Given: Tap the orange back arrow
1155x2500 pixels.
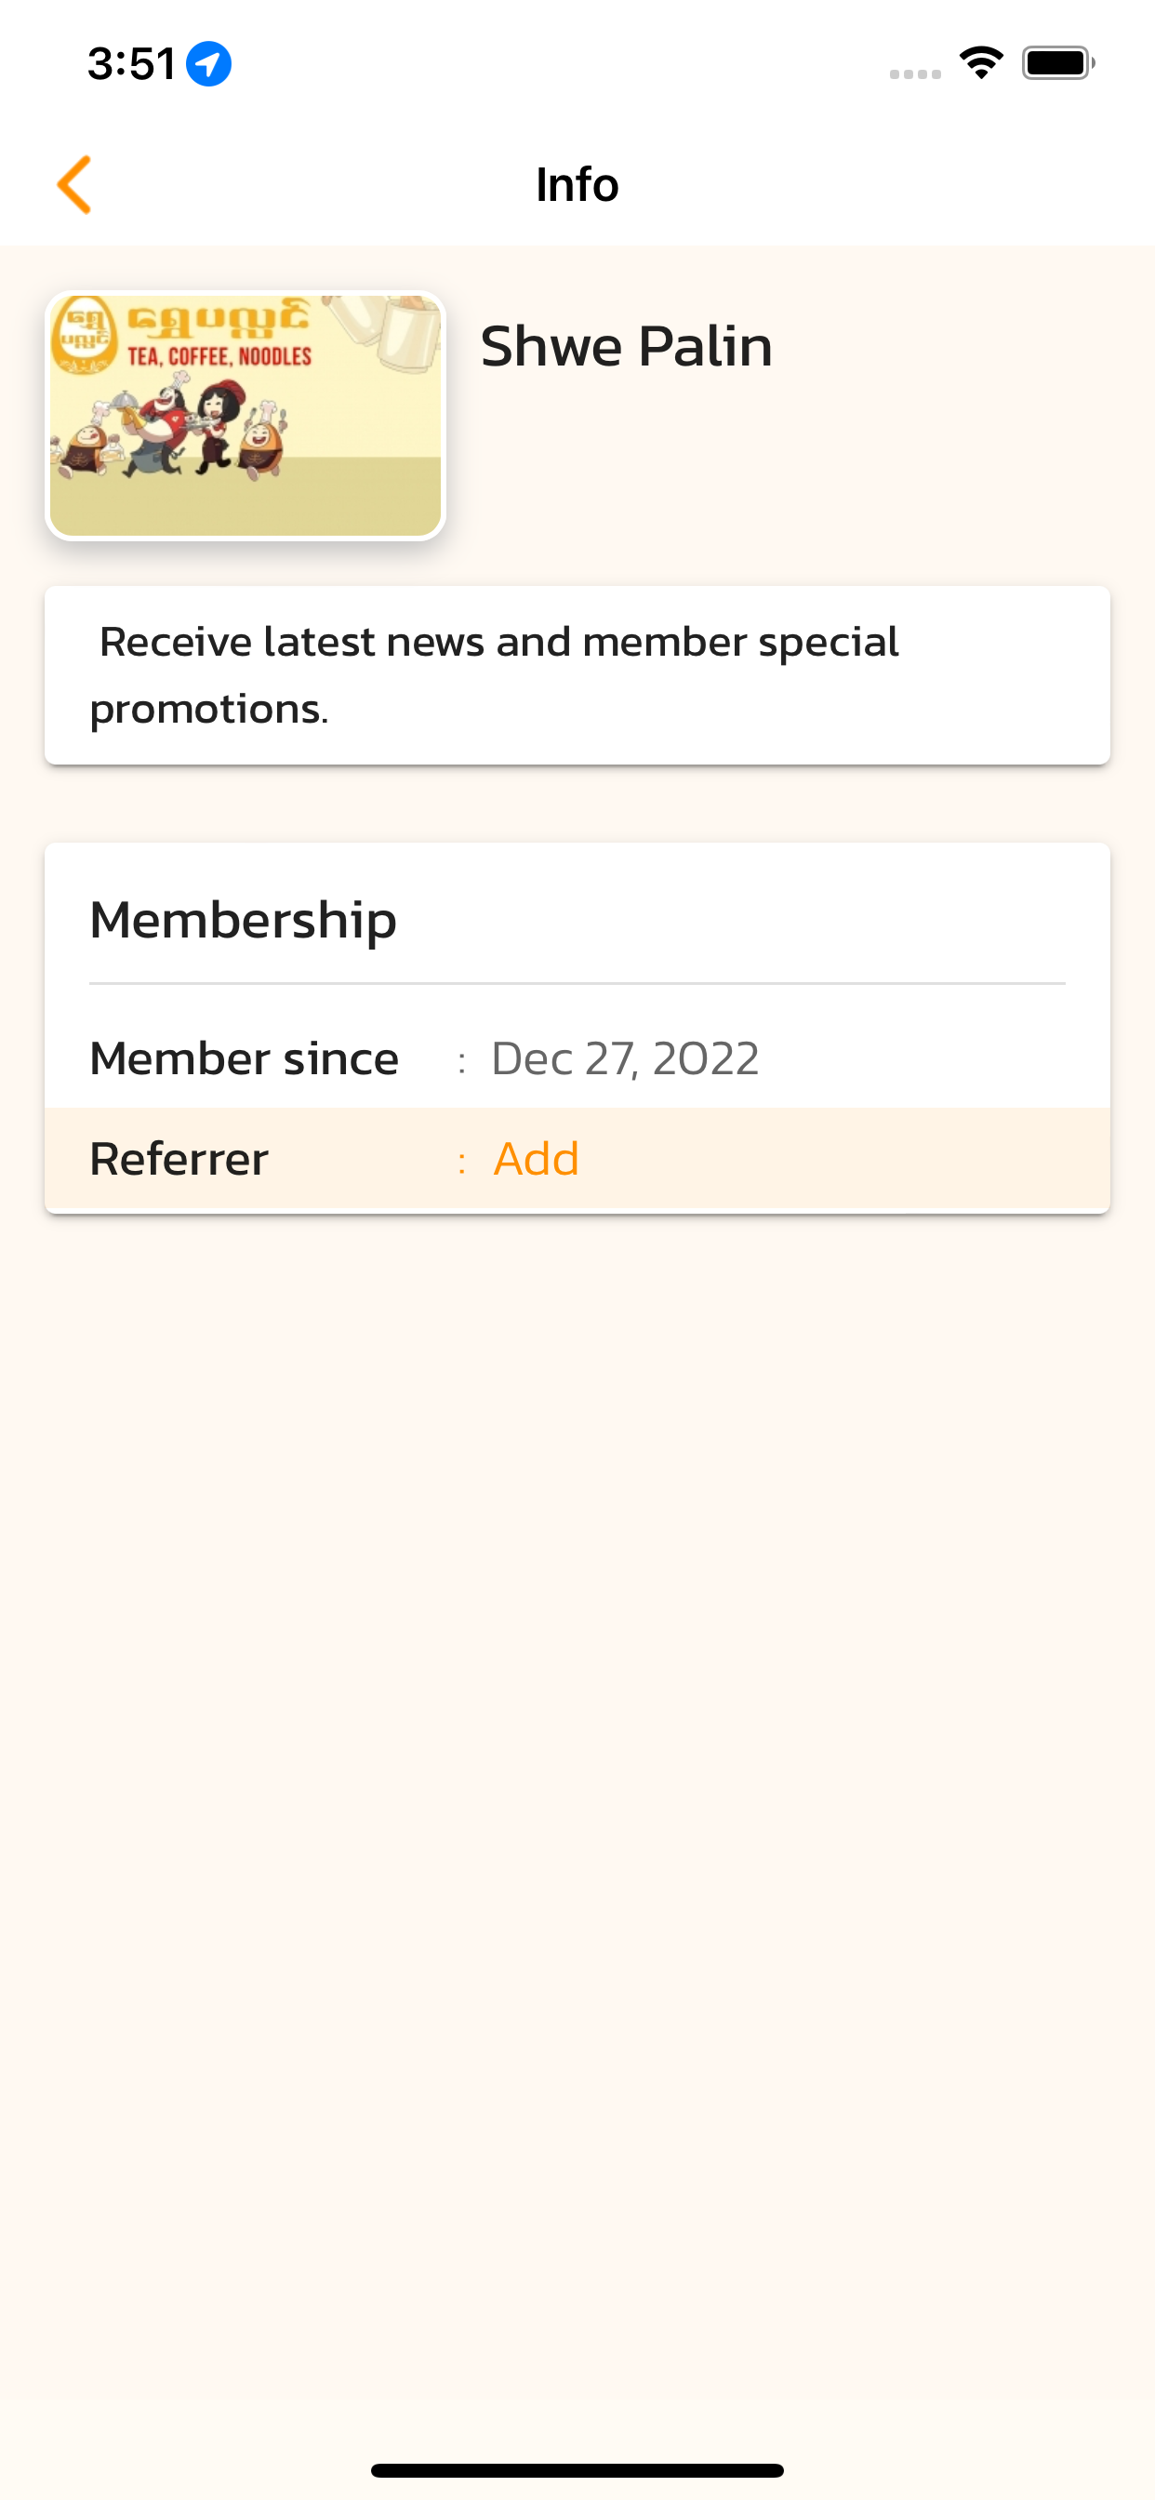Looking at the screenshot, I should click(74, 184).
